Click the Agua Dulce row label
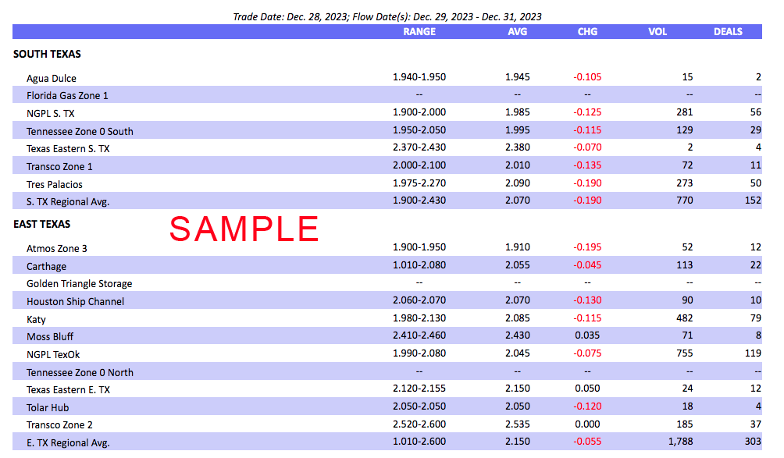 53,78
